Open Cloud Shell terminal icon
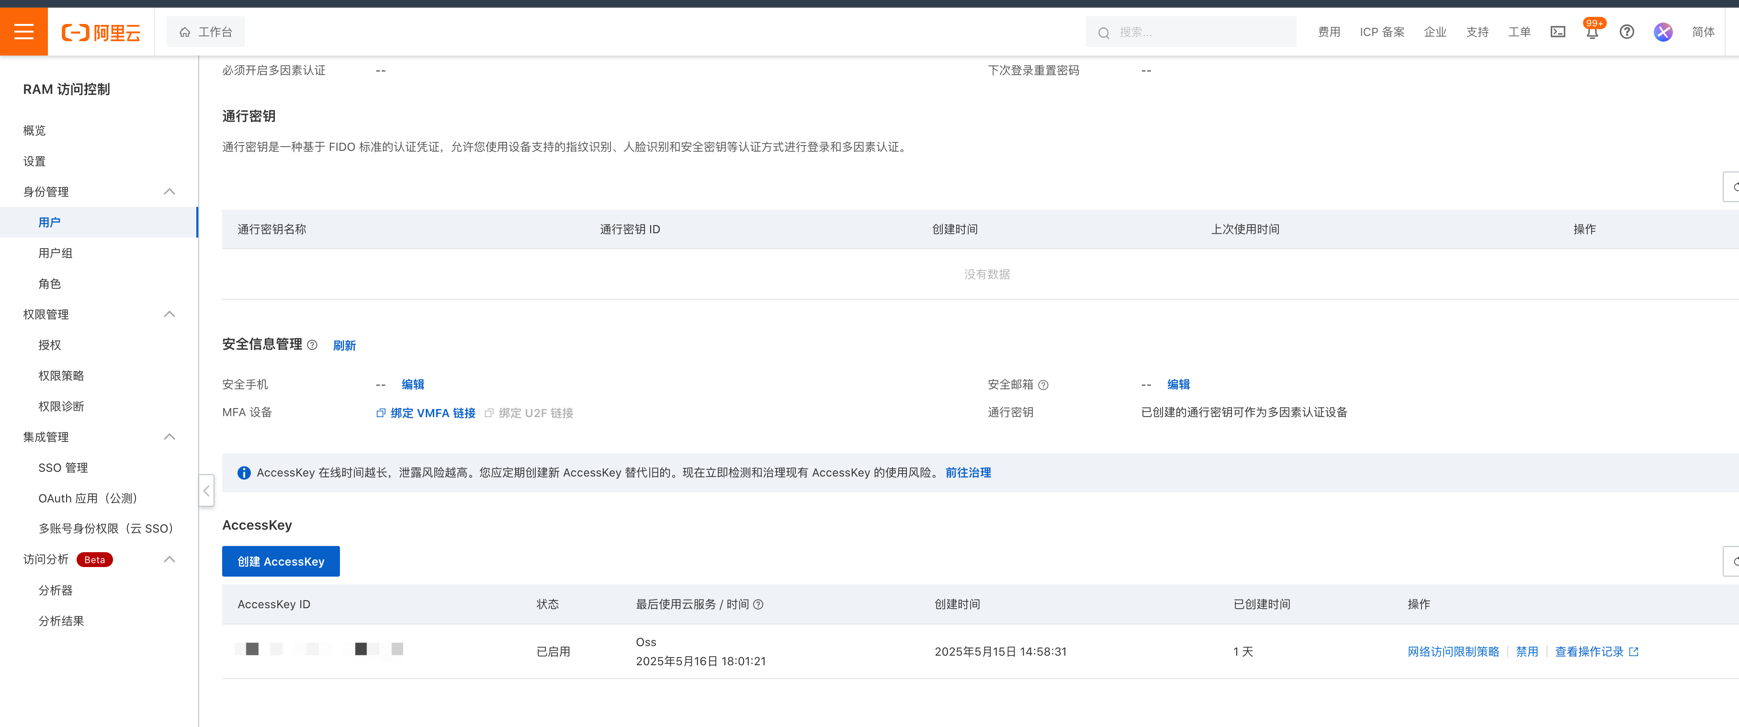The height and width of the screenshot is (727, 1739). tap(1558, 32)
